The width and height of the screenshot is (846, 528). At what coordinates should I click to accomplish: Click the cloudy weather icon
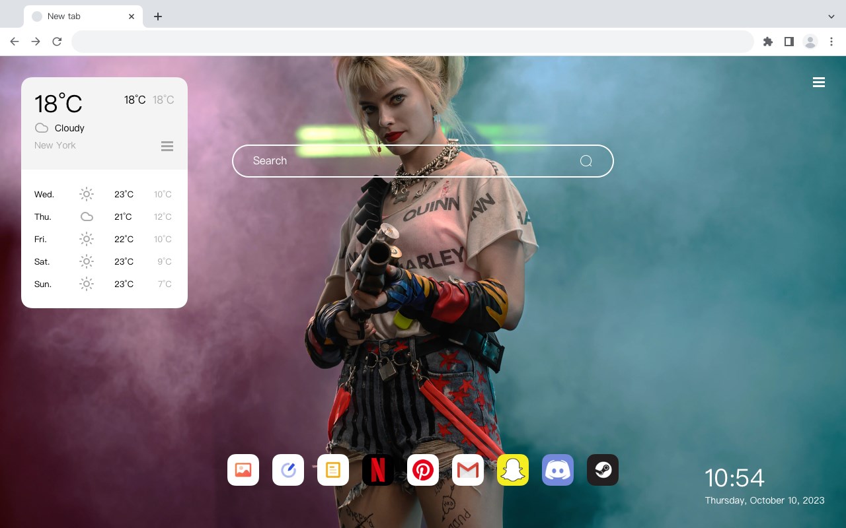42,128
